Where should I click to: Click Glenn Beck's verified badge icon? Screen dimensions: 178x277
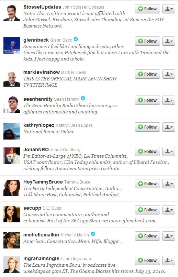point(76,39)
